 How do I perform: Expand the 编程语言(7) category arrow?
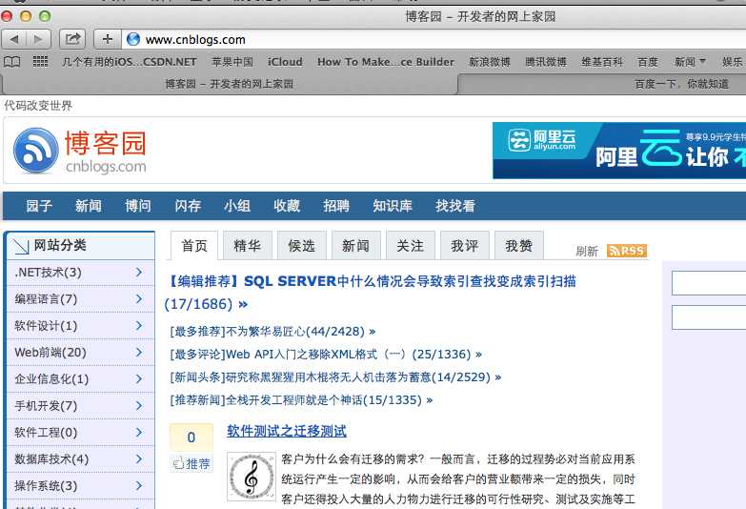[x=139, y=299]
